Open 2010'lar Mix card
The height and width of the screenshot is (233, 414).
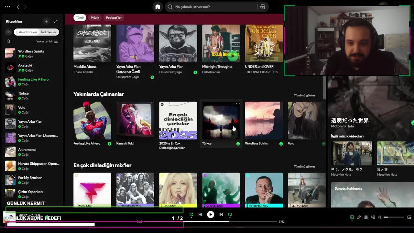click(264, 190)
